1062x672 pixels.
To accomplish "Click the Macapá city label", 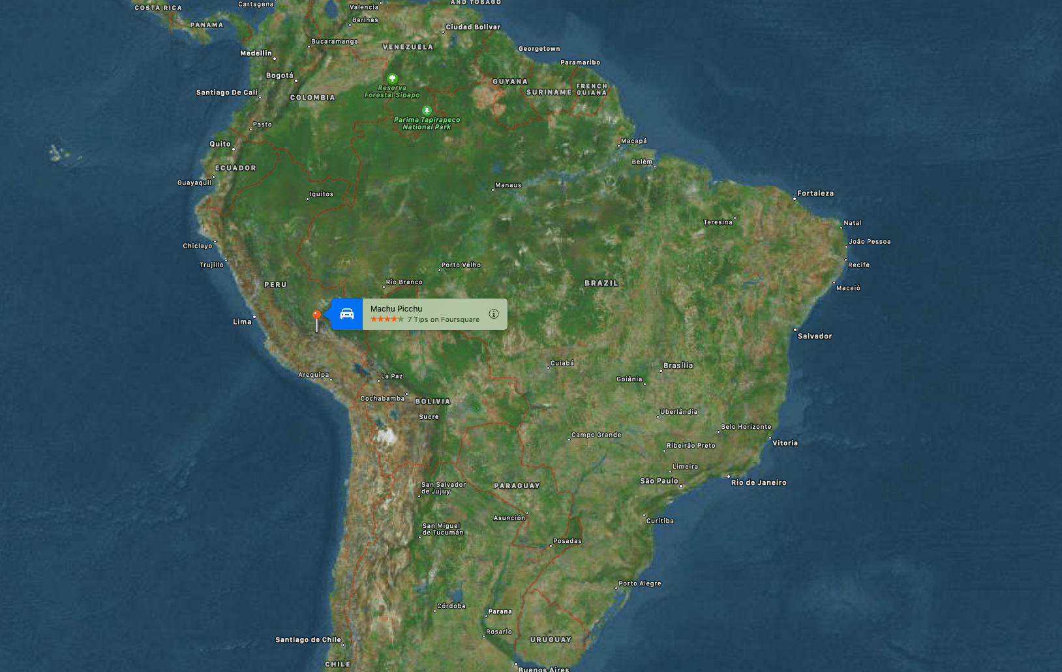I will click(634, 141).
